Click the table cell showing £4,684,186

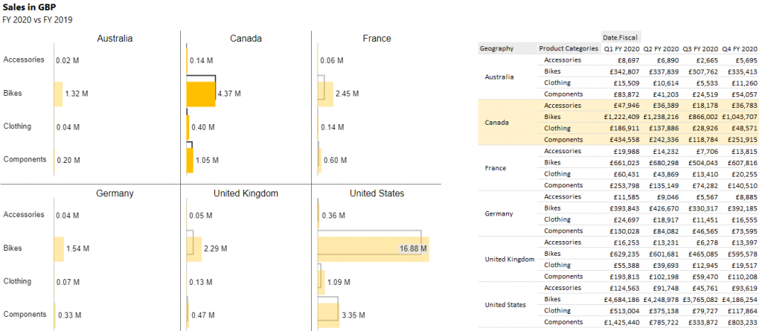pos(621,299)
